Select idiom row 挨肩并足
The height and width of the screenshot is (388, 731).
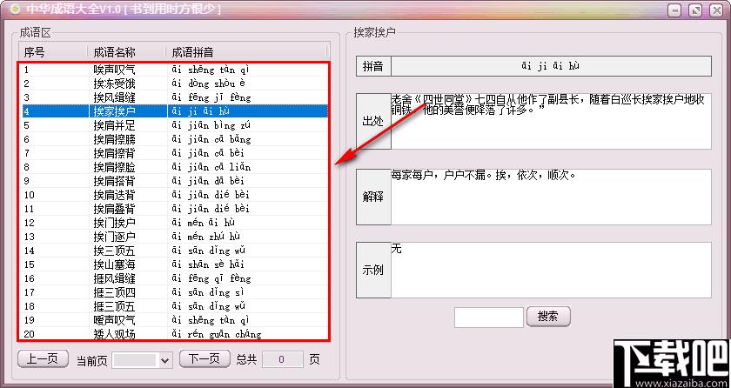174,125
